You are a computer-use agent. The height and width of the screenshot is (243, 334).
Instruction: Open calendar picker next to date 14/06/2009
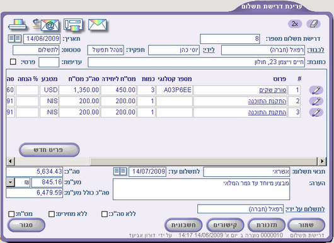click(14, 38)
